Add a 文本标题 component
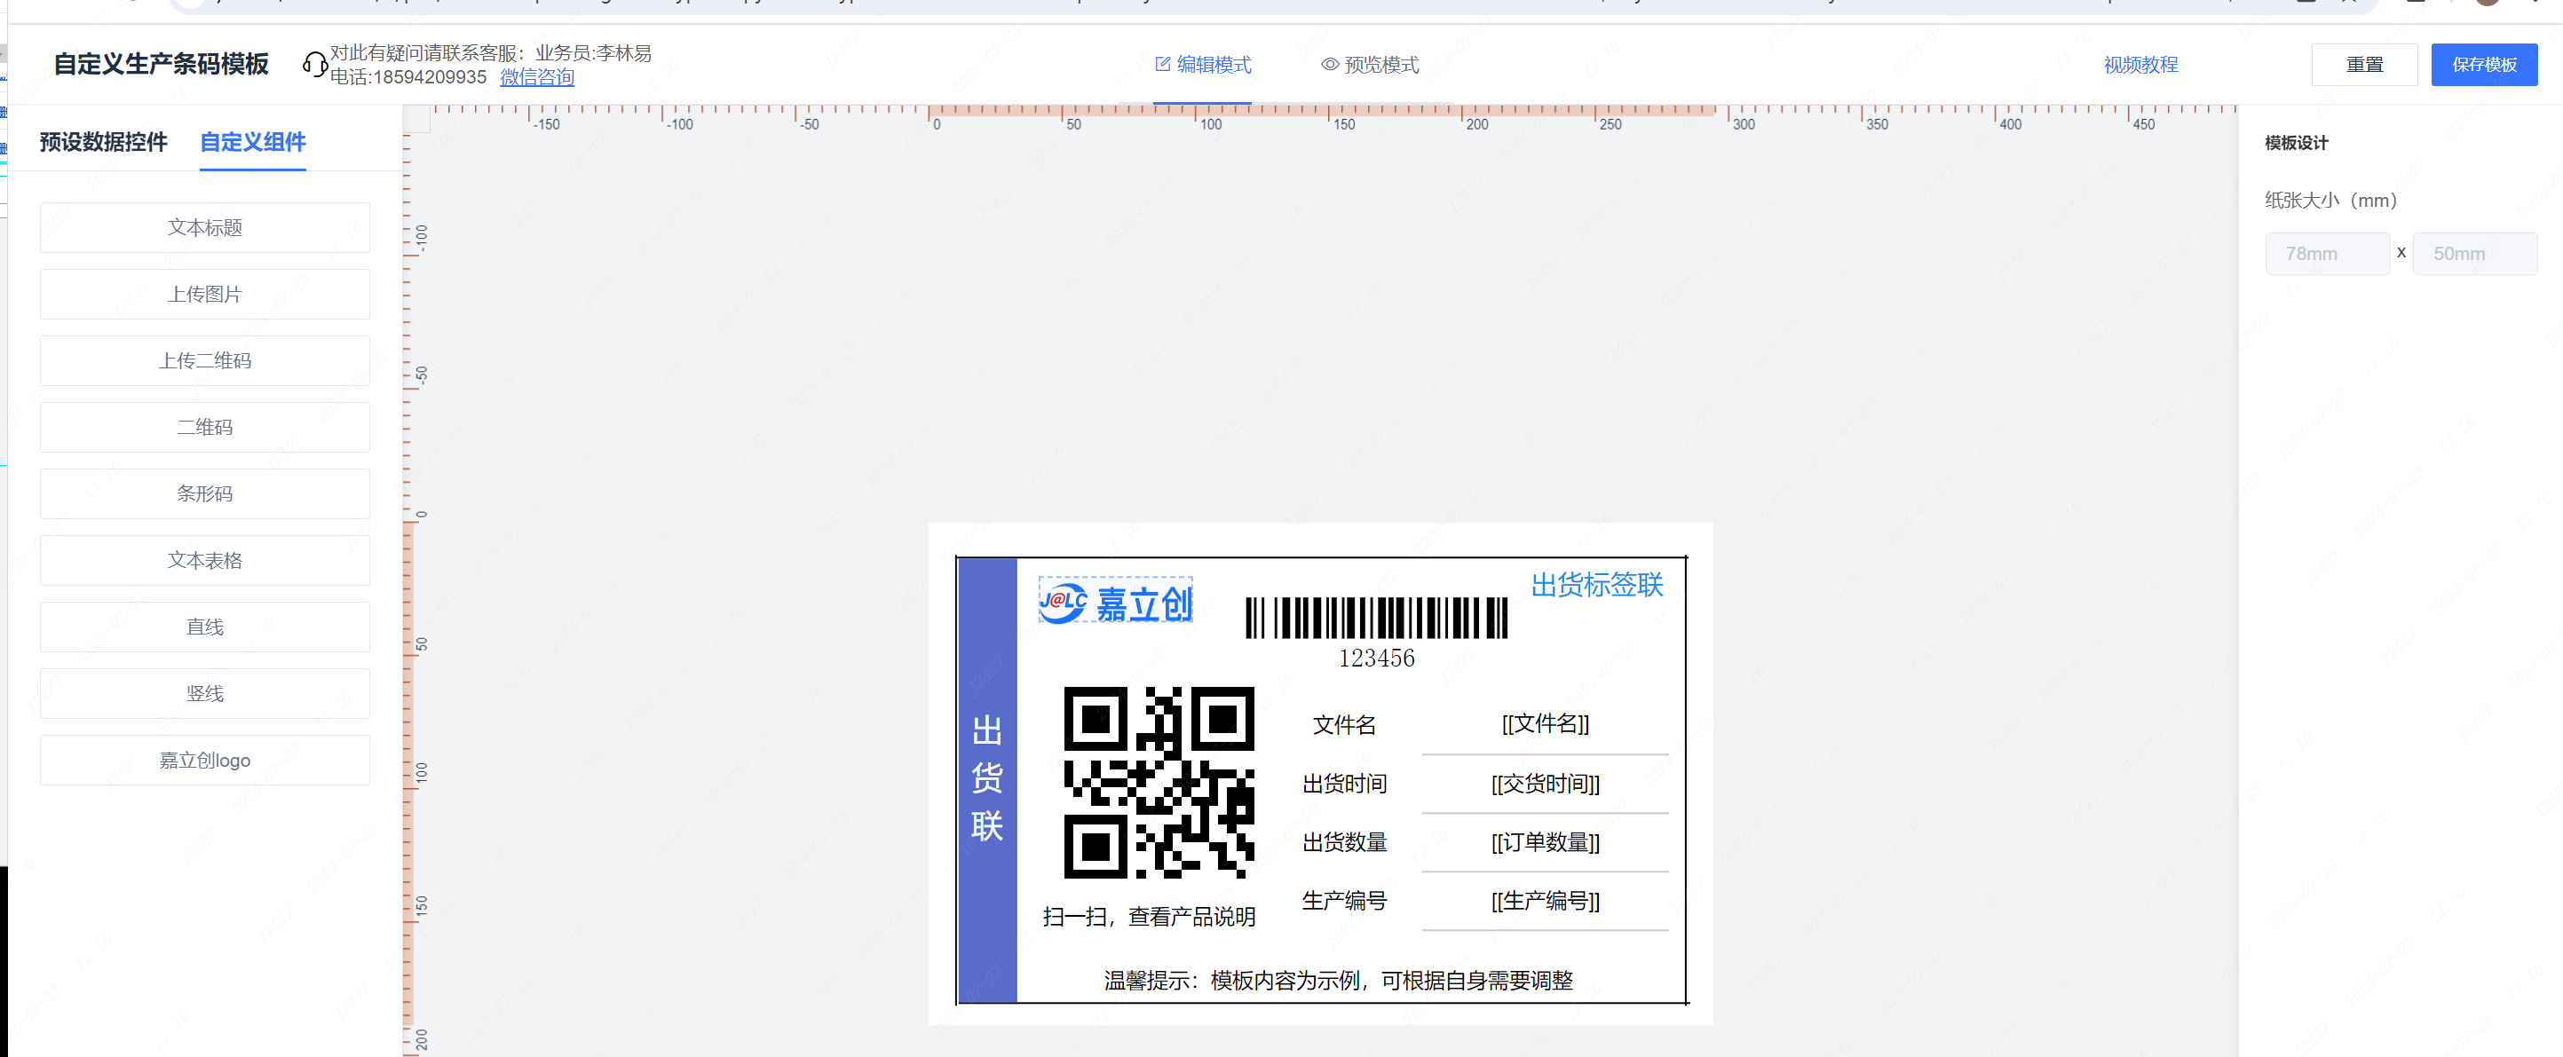This screenshot has width=2563, height=1057. pos(205,228)
